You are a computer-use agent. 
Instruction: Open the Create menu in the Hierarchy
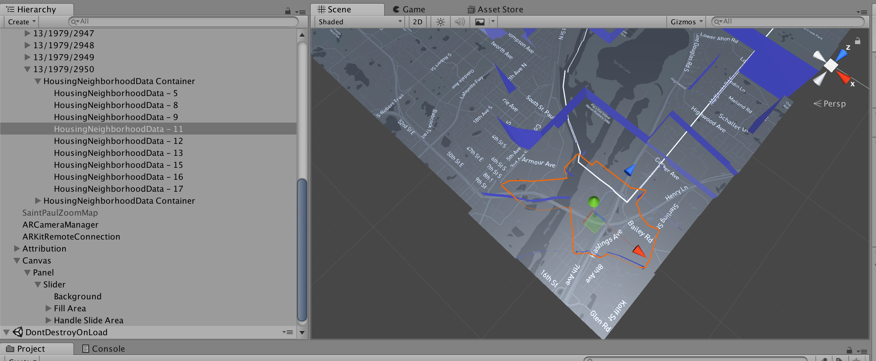(21, 21)
